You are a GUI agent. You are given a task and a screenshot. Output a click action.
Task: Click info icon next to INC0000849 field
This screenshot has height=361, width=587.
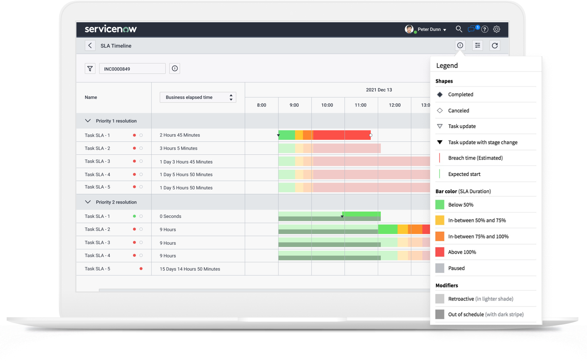[x=175, y=69]
